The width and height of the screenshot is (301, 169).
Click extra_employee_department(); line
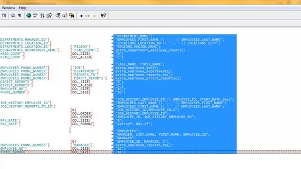(144, 71)
